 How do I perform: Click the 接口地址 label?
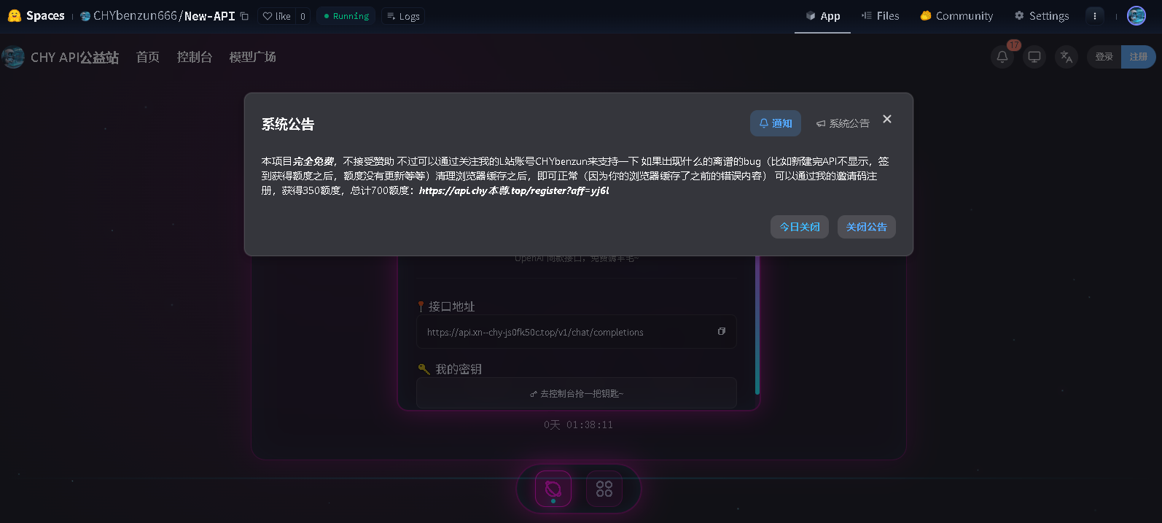(451, 306)
